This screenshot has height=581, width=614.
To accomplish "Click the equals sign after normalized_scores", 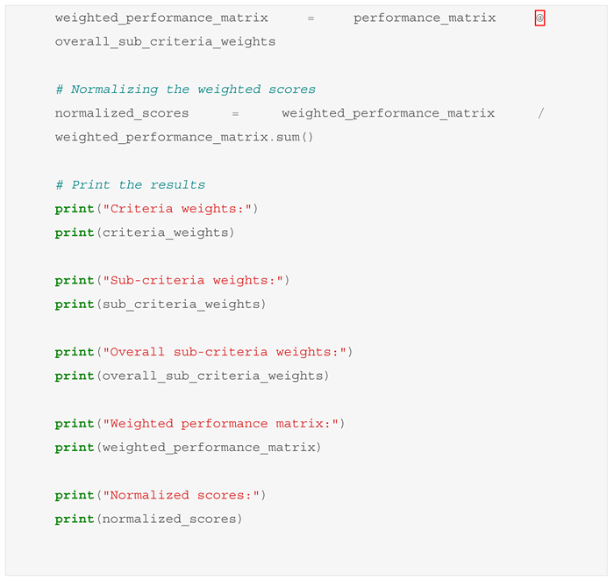I will 235,113.
